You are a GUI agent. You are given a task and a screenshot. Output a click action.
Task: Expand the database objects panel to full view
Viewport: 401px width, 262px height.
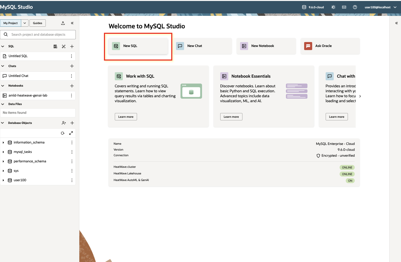click(71, 133)
